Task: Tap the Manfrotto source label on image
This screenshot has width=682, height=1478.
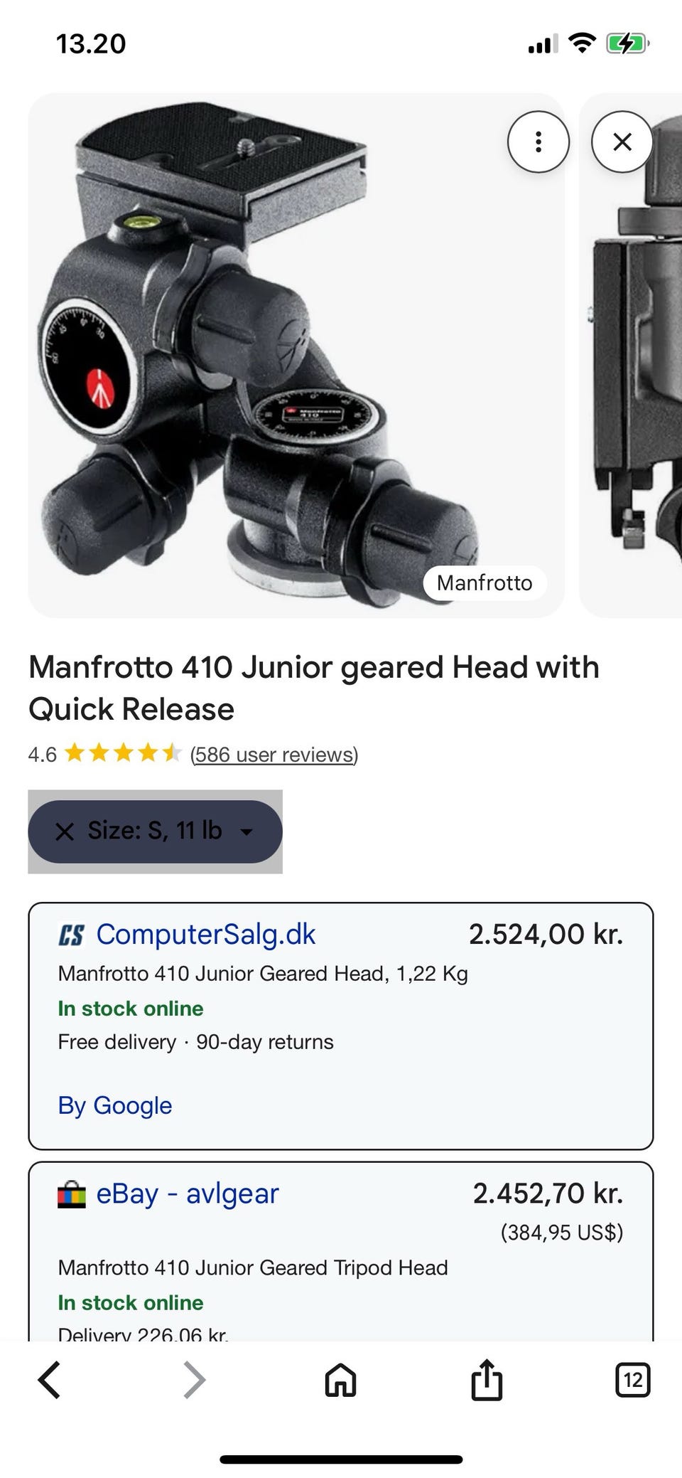Action: [484, 583]
